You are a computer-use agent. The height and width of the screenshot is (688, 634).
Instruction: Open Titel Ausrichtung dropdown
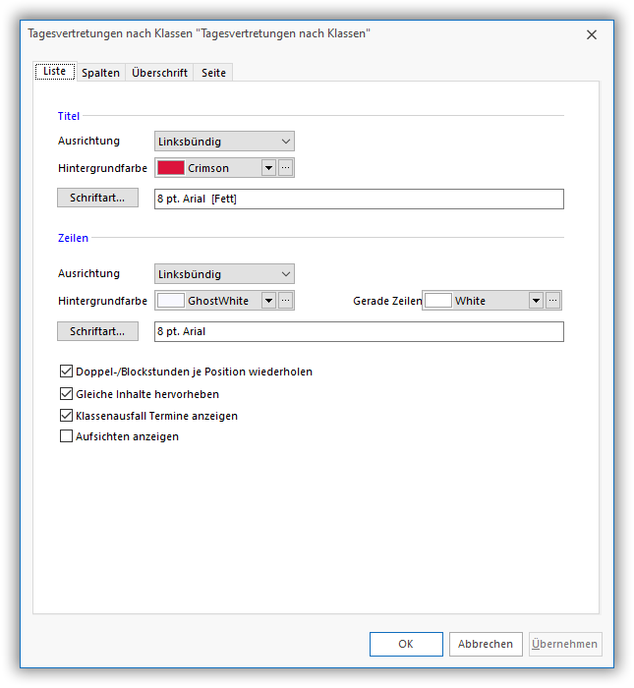[224, 142]
